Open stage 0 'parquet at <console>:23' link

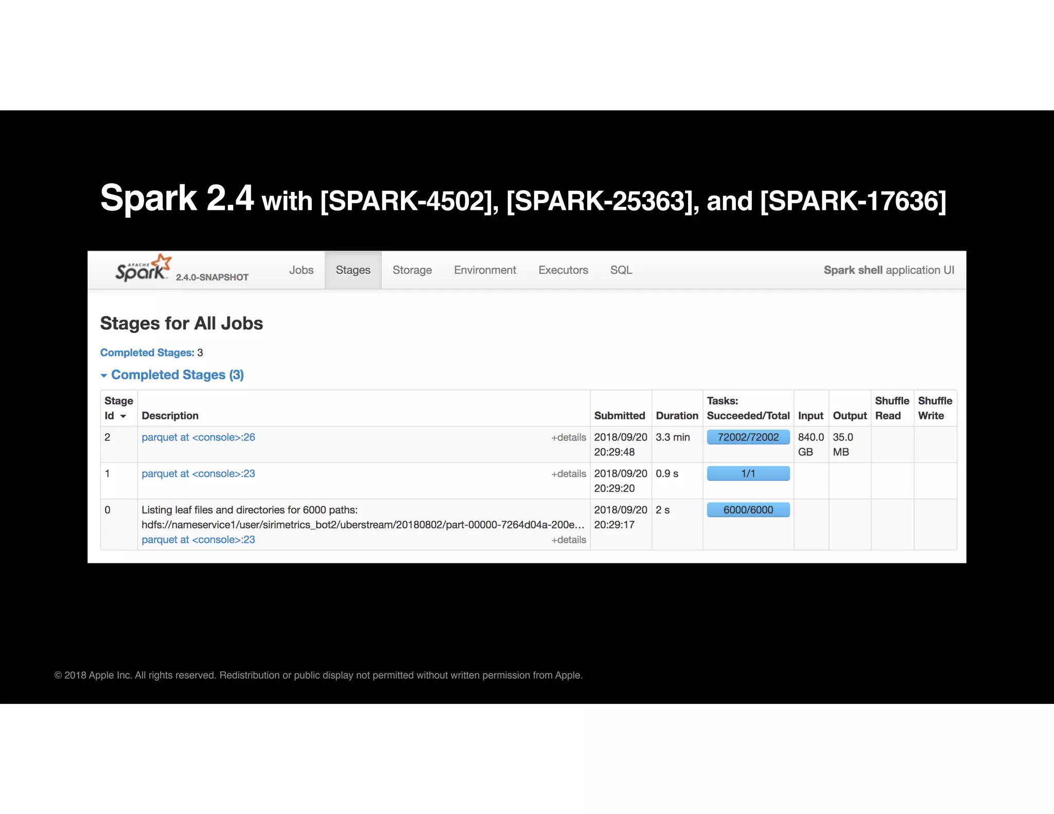[198, 540]
